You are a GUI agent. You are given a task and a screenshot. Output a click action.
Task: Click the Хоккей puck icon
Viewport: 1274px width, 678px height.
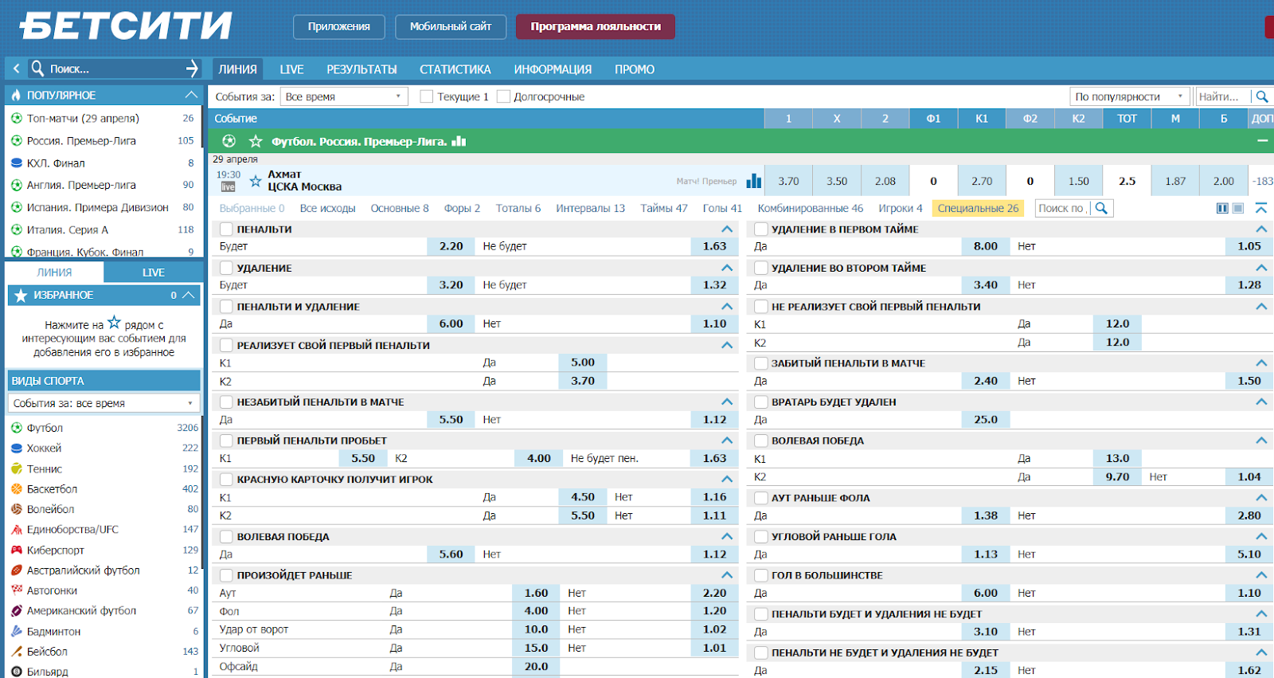pyautogui.click(x=17, y=448)
